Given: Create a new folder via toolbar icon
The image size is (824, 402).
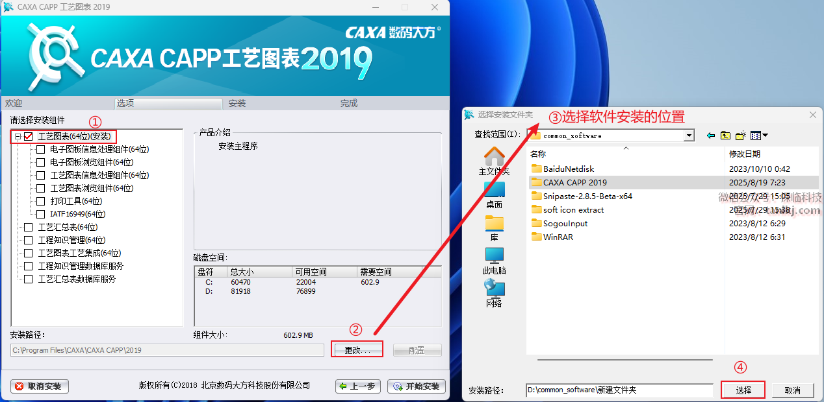Looking at the screenshot, I should point(740,136).
